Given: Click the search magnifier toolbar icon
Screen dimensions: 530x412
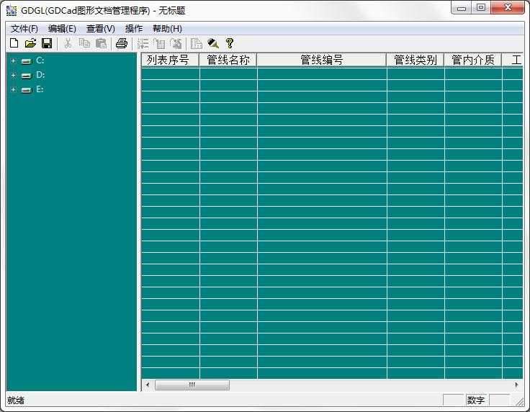Looking at the screenshot, I should point(213,43).
